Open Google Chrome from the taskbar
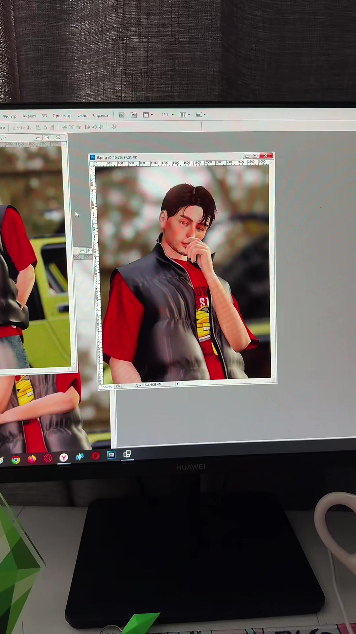Image resolution: width=356 pixels, height=634 pixels. (15, 460)
